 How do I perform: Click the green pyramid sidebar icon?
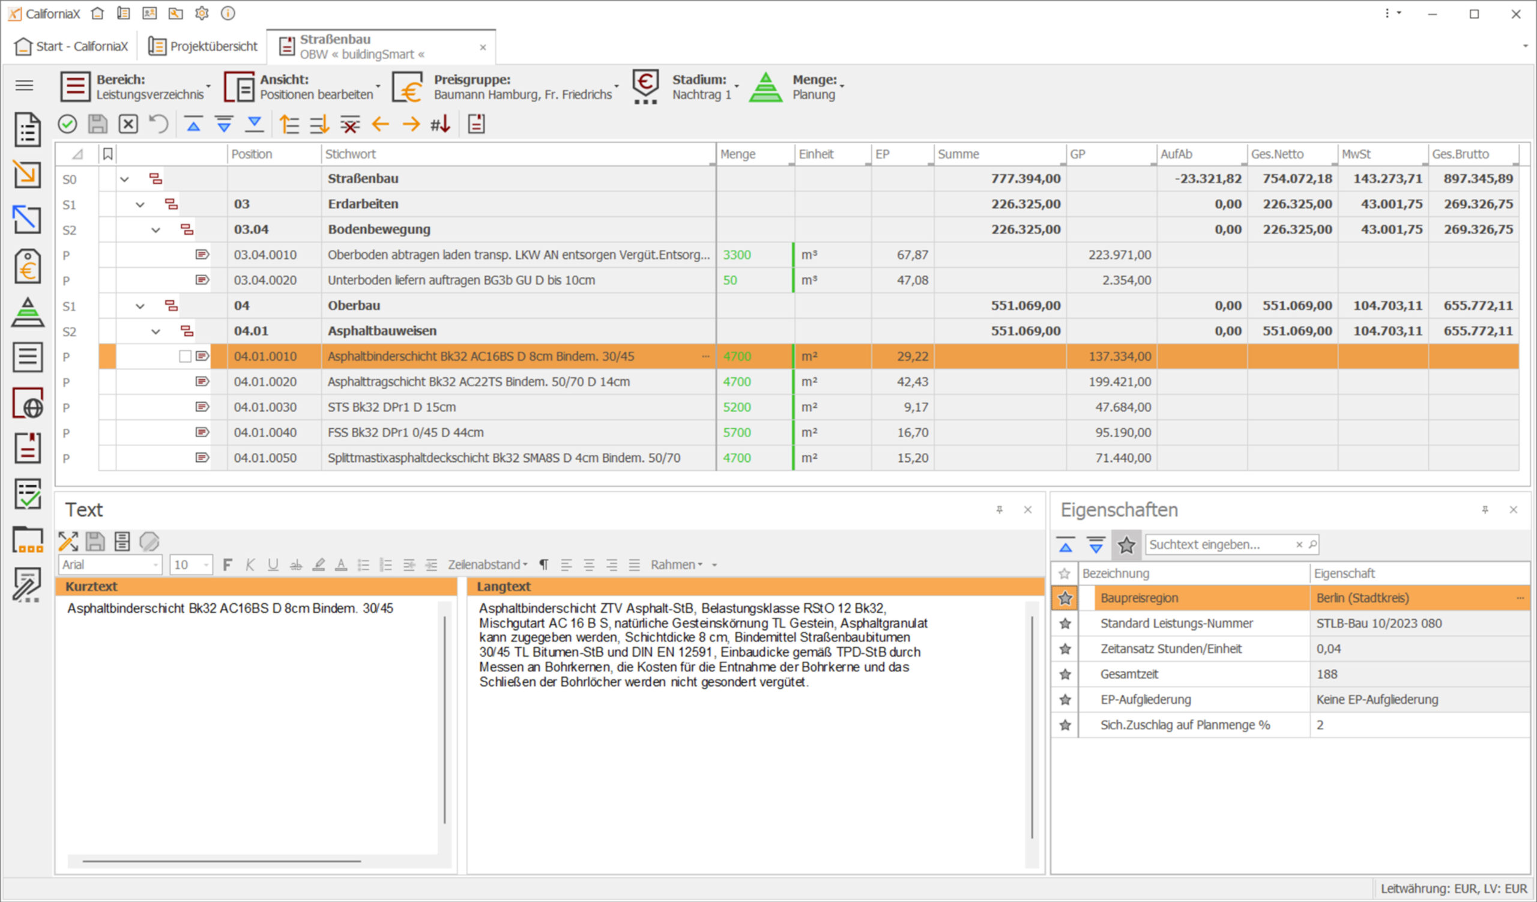point(28,312)
